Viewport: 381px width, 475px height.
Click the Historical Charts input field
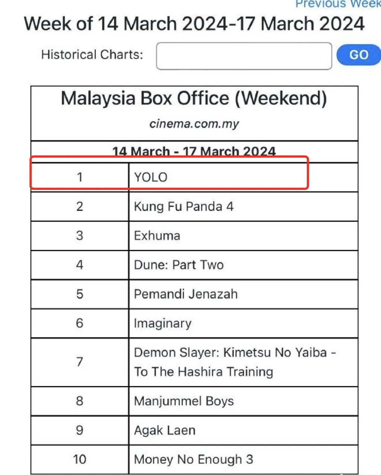[x=244, y=56]
